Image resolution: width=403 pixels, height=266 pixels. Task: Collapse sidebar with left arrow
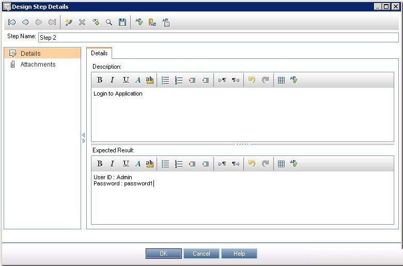pyautogui.click(x=83, y=135)
